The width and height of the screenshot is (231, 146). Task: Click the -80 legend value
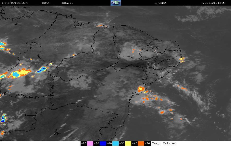pyautogui.click(x=84, y=143)
